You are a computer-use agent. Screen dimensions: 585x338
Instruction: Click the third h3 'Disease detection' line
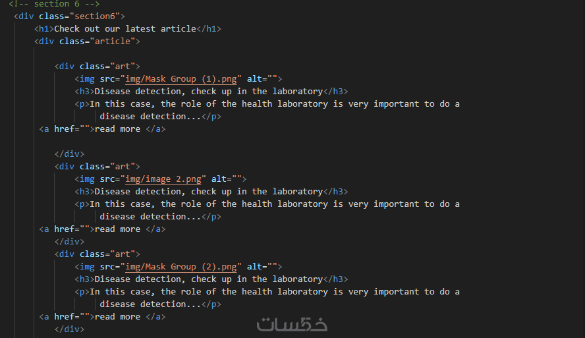click(211, 279)
